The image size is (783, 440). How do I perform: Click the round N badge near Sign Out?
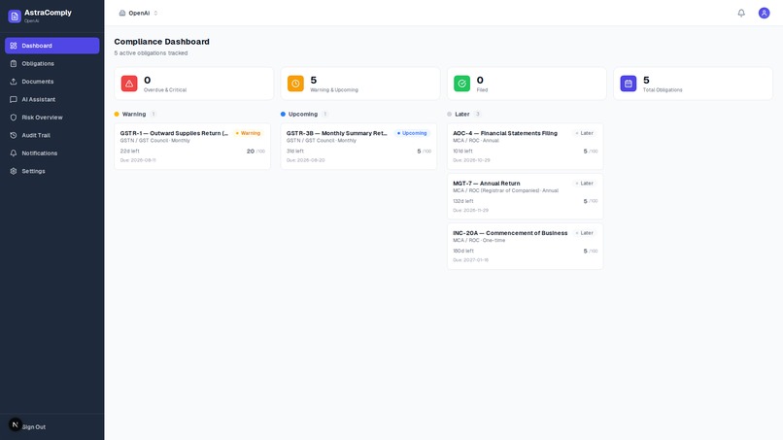click(15, 424)
